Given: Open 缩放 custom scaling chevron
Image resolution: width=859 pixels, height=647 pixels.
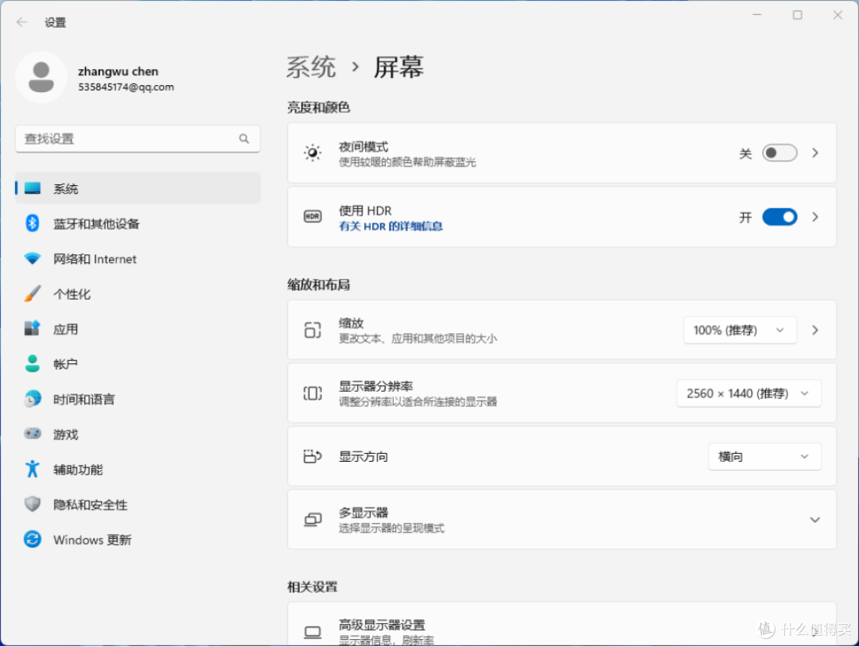Looking at the screenshot, I should pyautogui.click(x=815, y=330).
